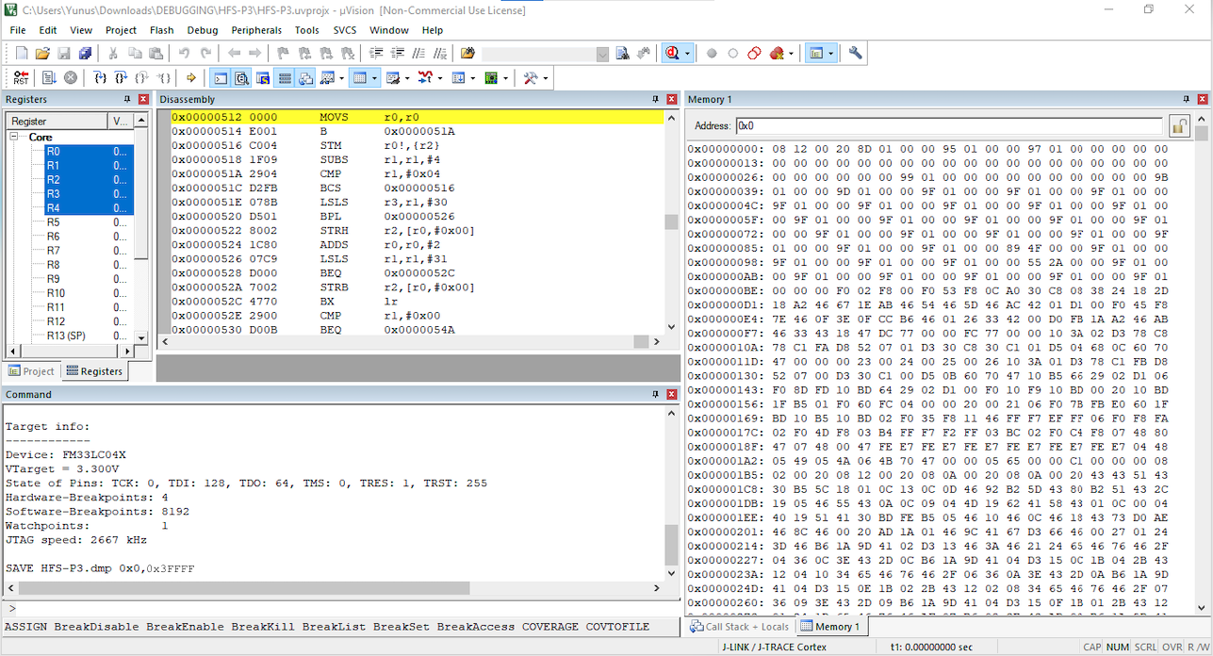
Task: Open the System Viewer Windows dropdown arrow
Action: pos(505,78)
